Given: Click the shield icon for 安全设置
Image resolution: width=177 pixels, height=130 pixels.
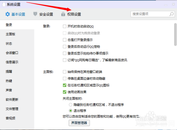Looking at the screenshot, I should pyautogui.click(x=35, y=14).
